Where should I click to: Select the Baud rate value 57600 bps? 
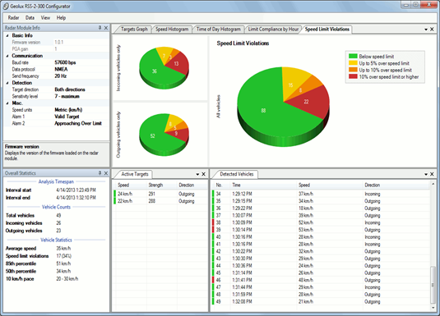click(65, 62)
